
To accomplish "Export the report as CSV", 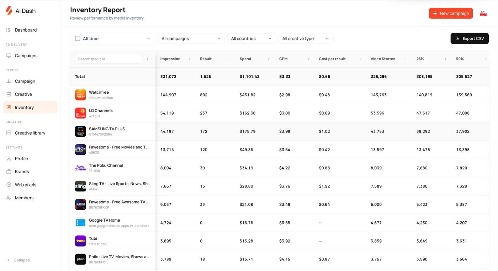I will [x=470, y=39].
